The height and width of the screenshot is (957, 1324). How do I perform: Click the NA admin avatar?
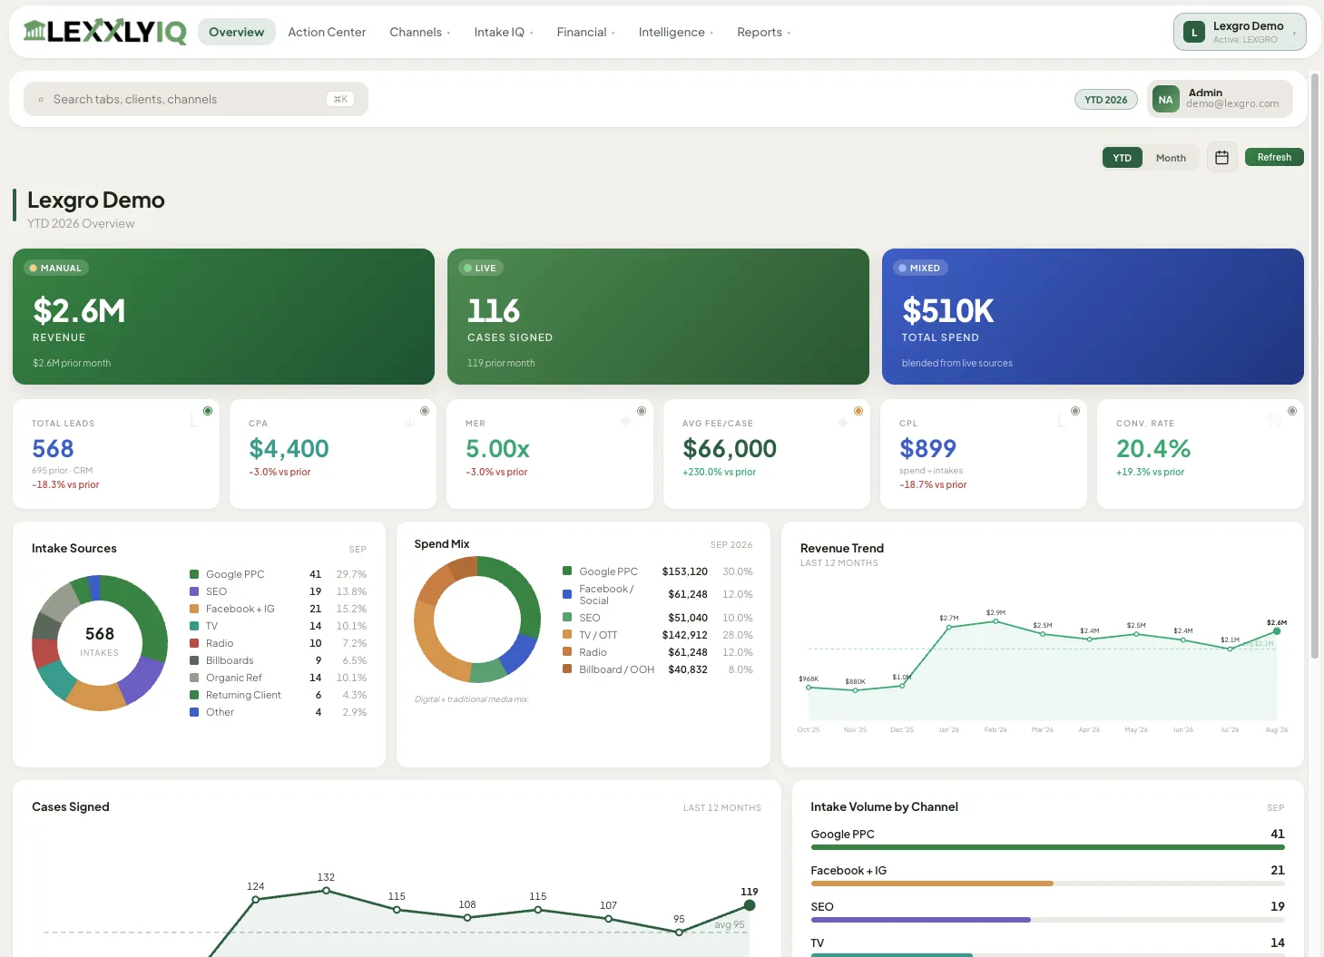click(1165, 100)
